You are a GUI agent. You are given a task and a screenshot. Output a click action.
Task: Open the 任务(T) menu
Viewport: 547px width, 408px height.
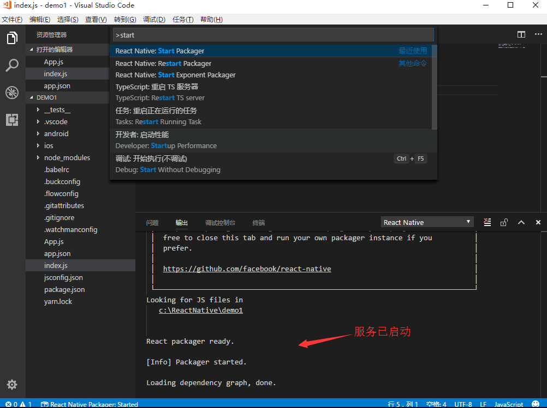[183, 20]
